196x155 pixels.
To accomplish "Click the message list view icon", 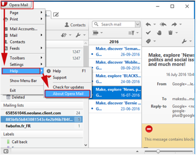I will [96, 33].
